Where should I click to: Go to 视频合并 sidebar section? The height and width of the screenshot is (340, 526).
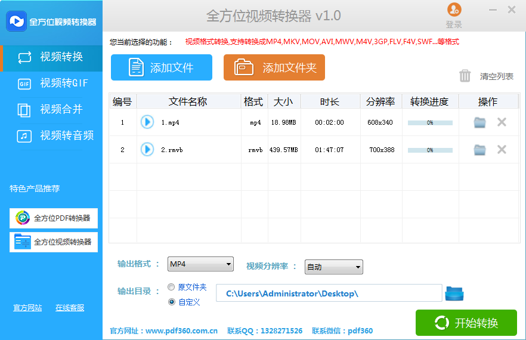coord(51,109)
